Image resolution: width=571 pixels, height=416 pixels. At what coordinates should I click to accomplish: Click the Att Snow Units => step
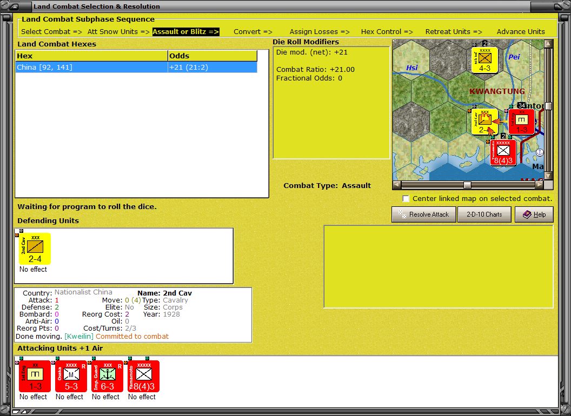click(118, 32)
